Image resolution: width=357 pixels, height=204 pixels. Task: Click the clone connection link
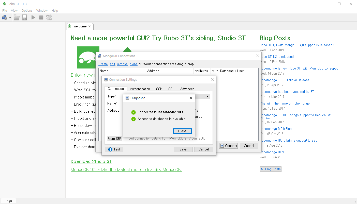click(x=133, y=64)
